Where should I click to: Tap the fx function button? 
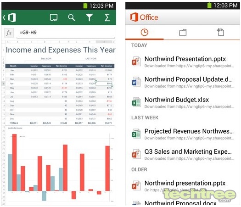tap(9, 33)
